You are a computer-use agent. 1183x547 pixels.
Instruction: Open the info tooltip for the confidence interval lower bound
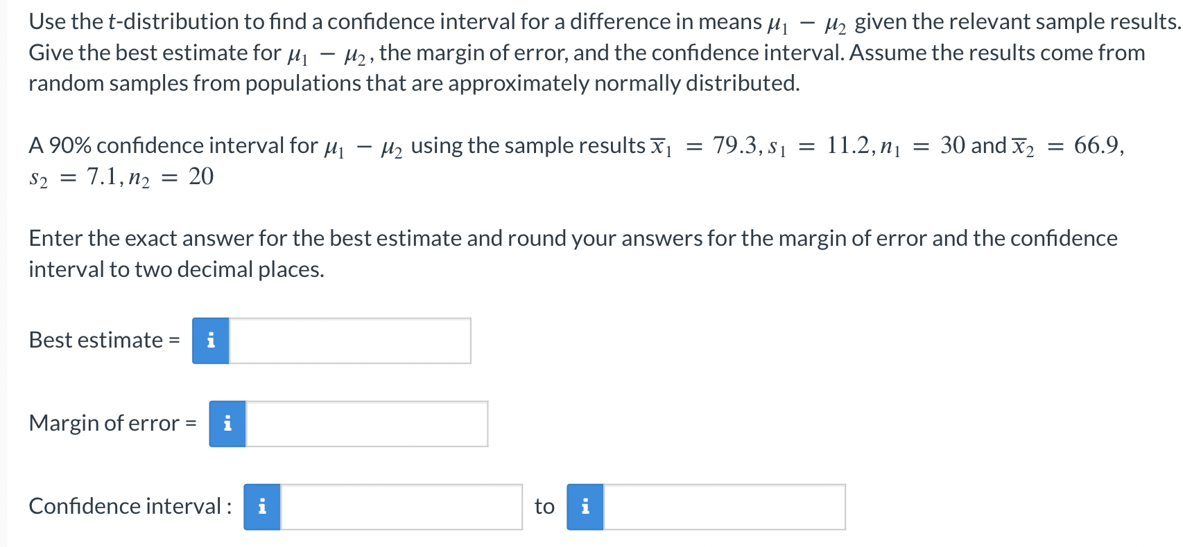pyautogui.click(x=261, y=507)
